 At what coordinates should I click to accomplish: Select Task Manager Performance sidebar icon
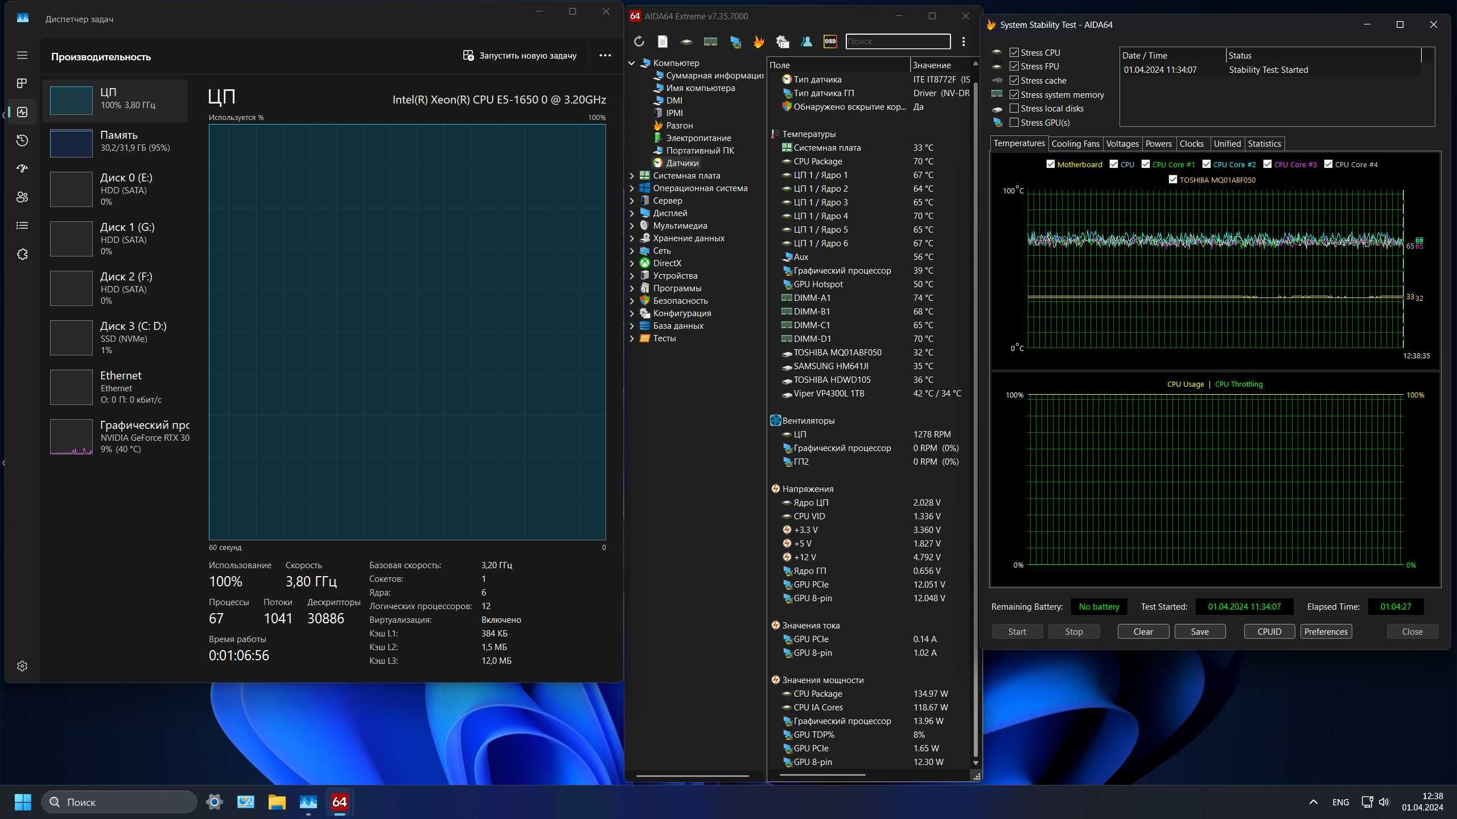[22, 112]
